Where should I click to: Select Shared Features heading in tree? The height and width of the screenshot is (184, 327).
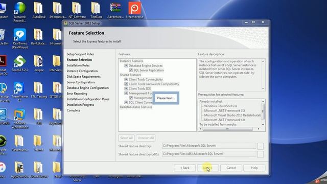click(x=130, y=75)
